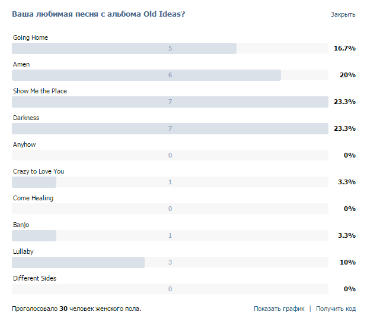The width and height of the screenshot is (367, 321).
Task: Click the Amen vote bar
Action: pos(170,75)
